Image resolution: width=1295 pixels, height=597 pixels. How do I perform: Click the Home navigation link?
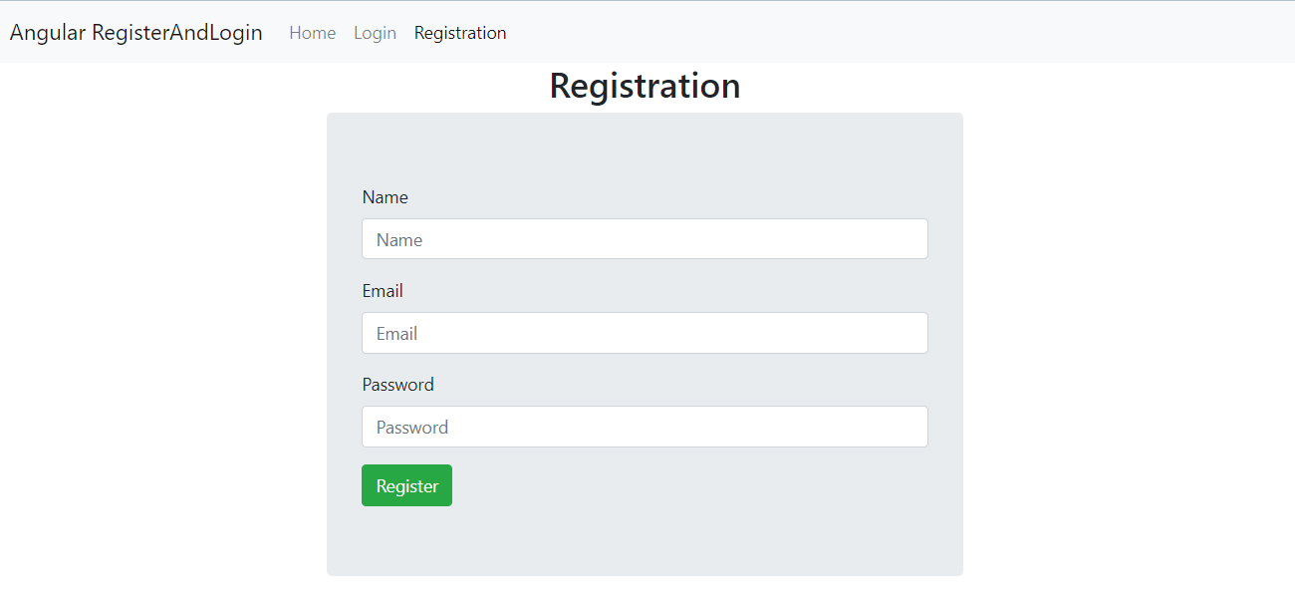[x=312, y=32]
